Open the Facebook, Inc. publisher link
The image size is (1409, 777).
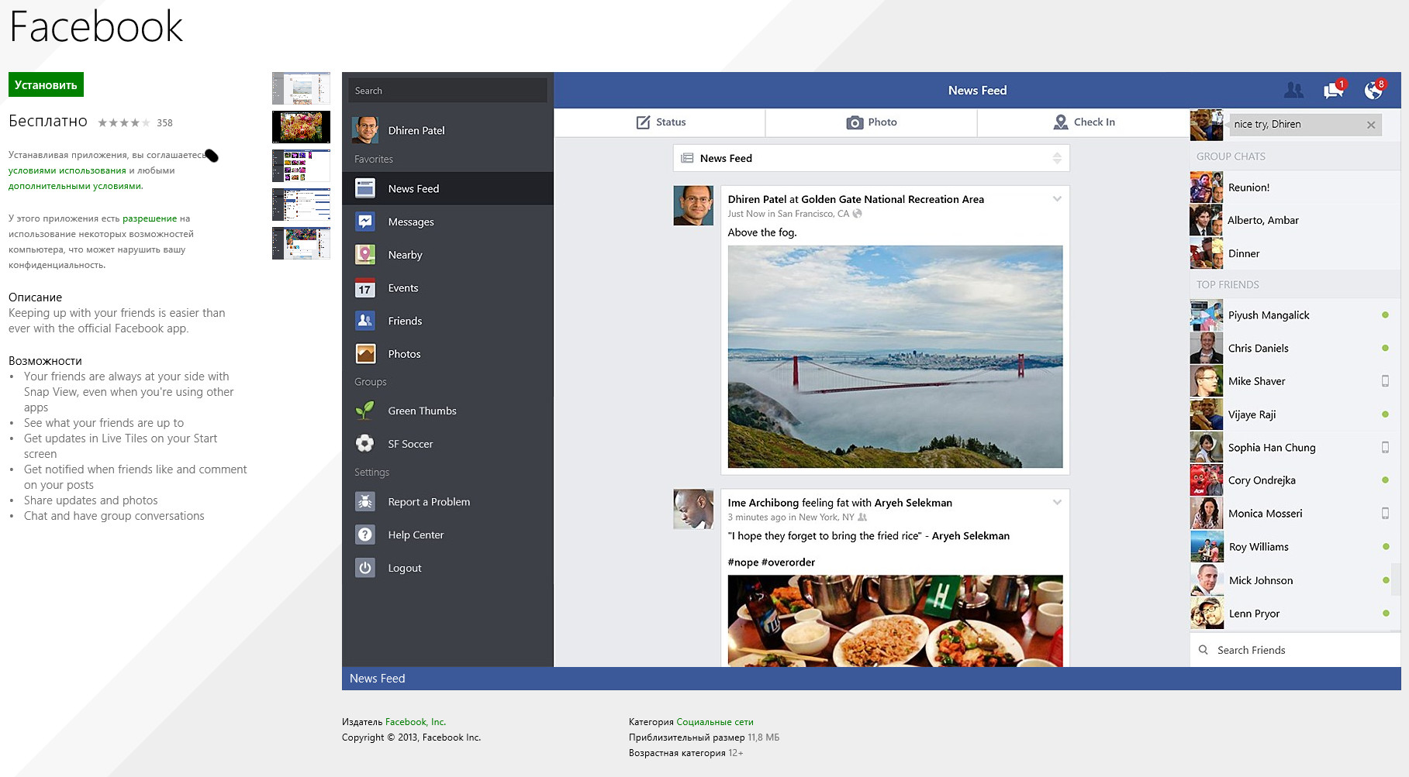[416, 722]
